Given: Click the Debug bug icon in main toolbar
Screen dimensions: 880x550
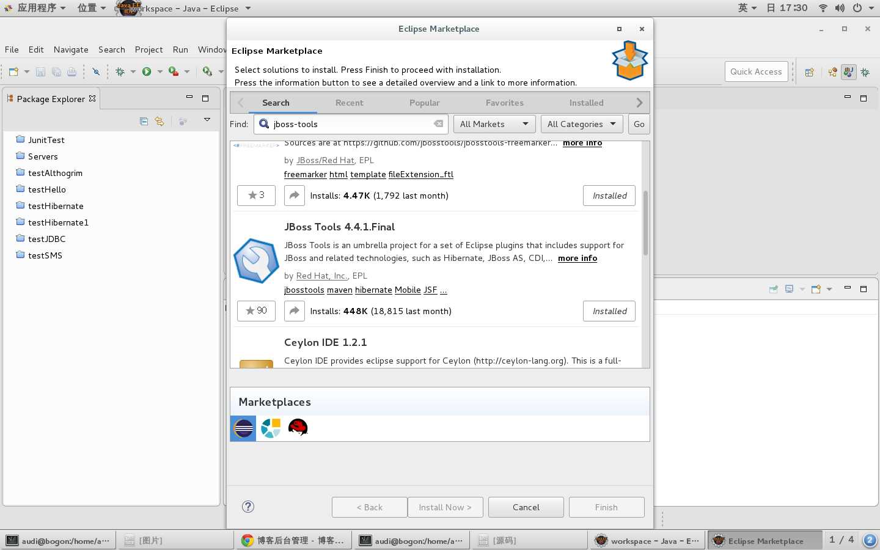Looking at the screenshot, I should (x=120, y=71).
